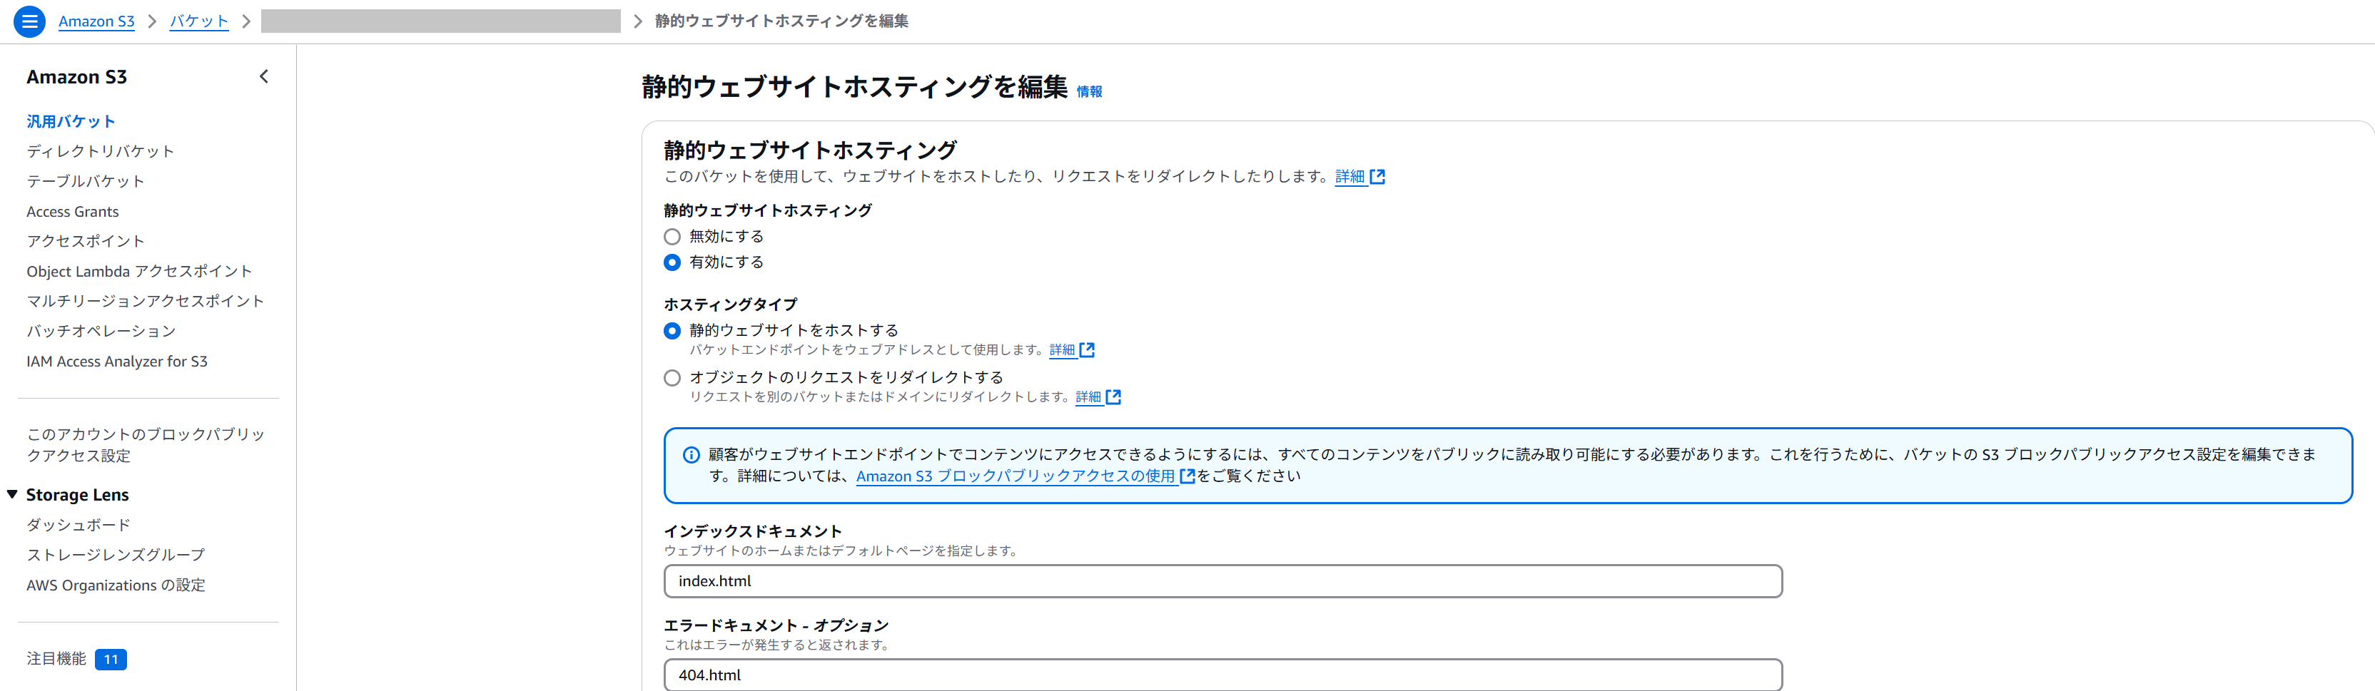Open テーブルバケット in sidebar
The width and height of the screenshot is (2375, 691).
tap(86, 182)
